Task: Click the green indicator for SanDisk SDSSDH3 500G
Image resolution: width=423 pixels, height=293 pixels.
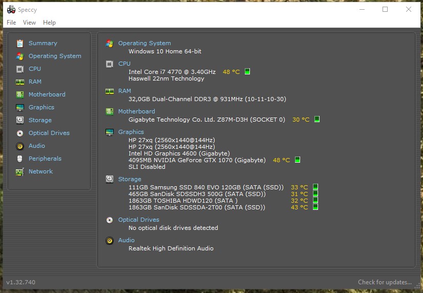Action: click(315, 193)
